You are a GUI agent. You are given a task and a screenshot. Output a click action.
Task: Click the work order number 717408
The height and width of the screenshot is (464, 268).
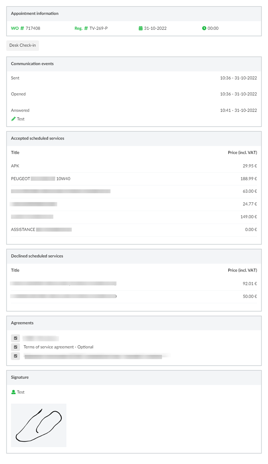33,28
